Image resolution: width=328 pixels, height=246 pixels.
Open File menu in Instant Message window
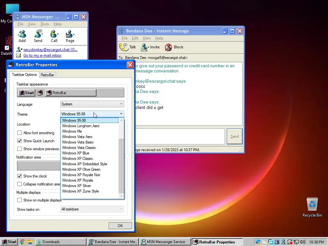[x=125, y=38]
